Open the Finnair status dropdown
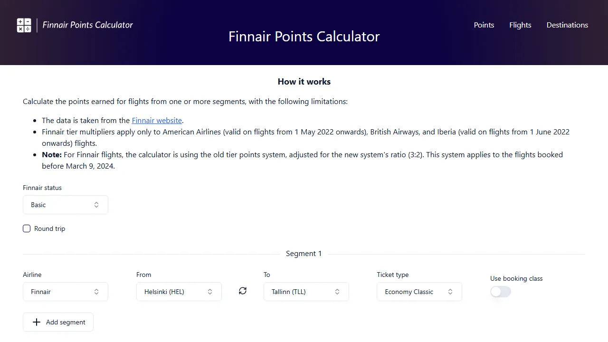 [65, 205]
